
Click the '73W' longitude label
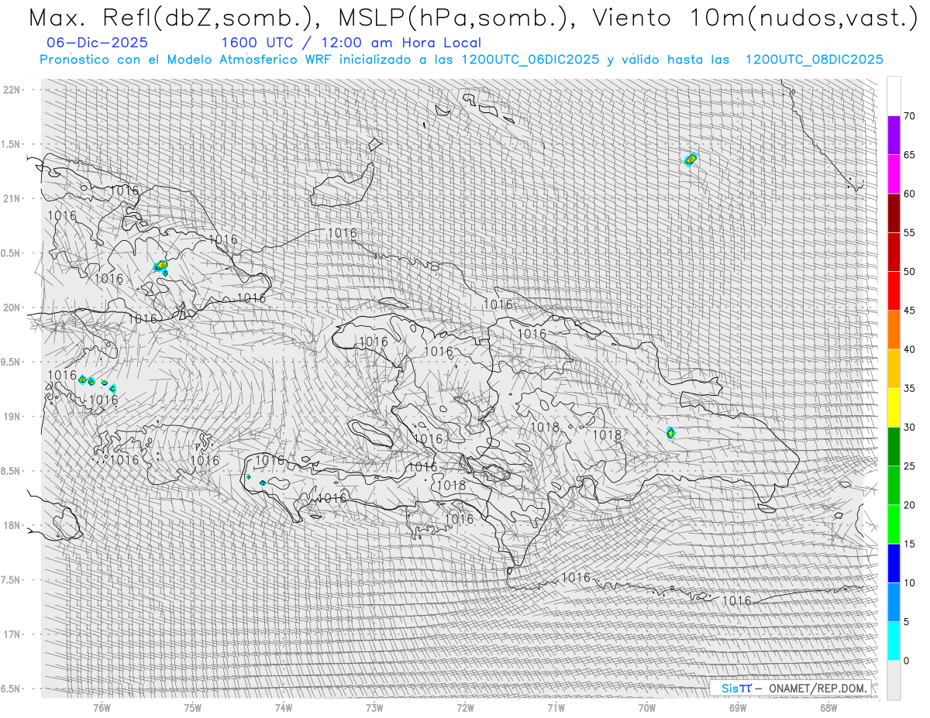click(374, 707)
